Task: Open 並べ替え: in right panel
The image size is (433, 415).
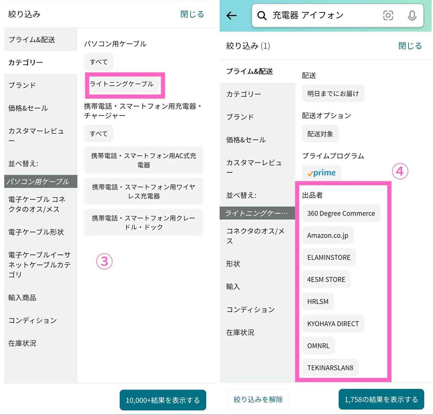Action: click(257, 195)
